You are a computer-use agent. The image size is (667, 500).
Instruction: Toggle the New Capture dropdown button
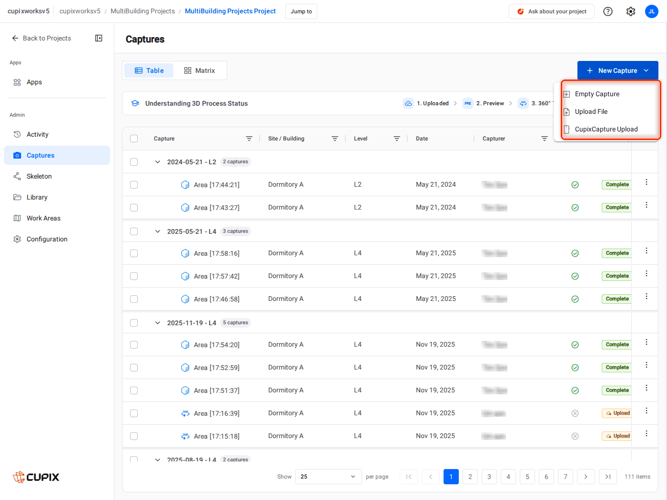[617, 70]
